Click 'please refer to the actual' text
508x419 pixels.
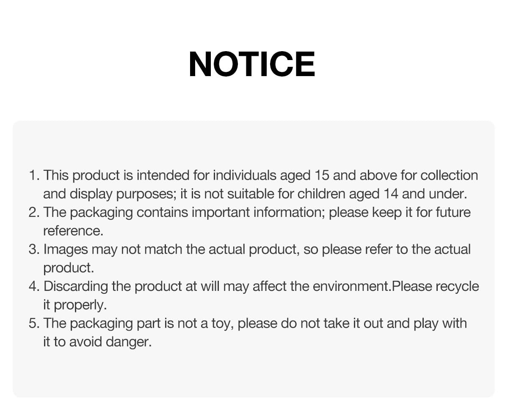pyautogui.click(x=396, y=249)
